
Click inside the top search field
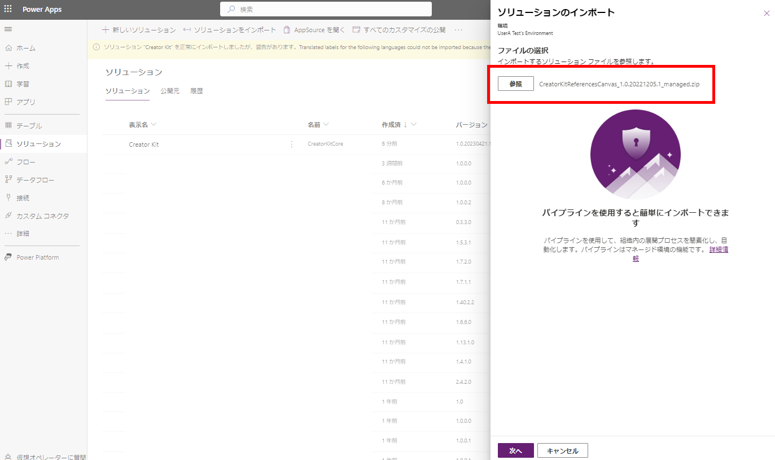[x=326, y=9]
